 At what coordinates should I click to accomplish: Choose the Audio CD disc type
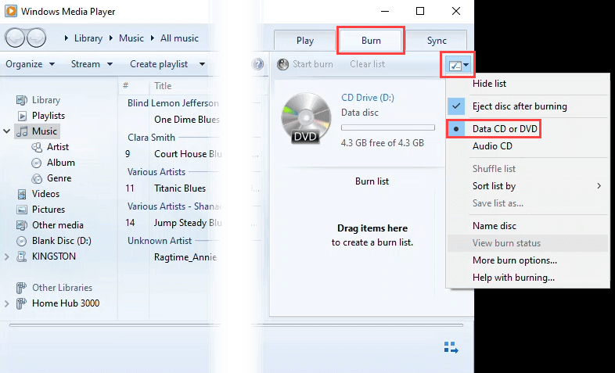coord(492,146)
